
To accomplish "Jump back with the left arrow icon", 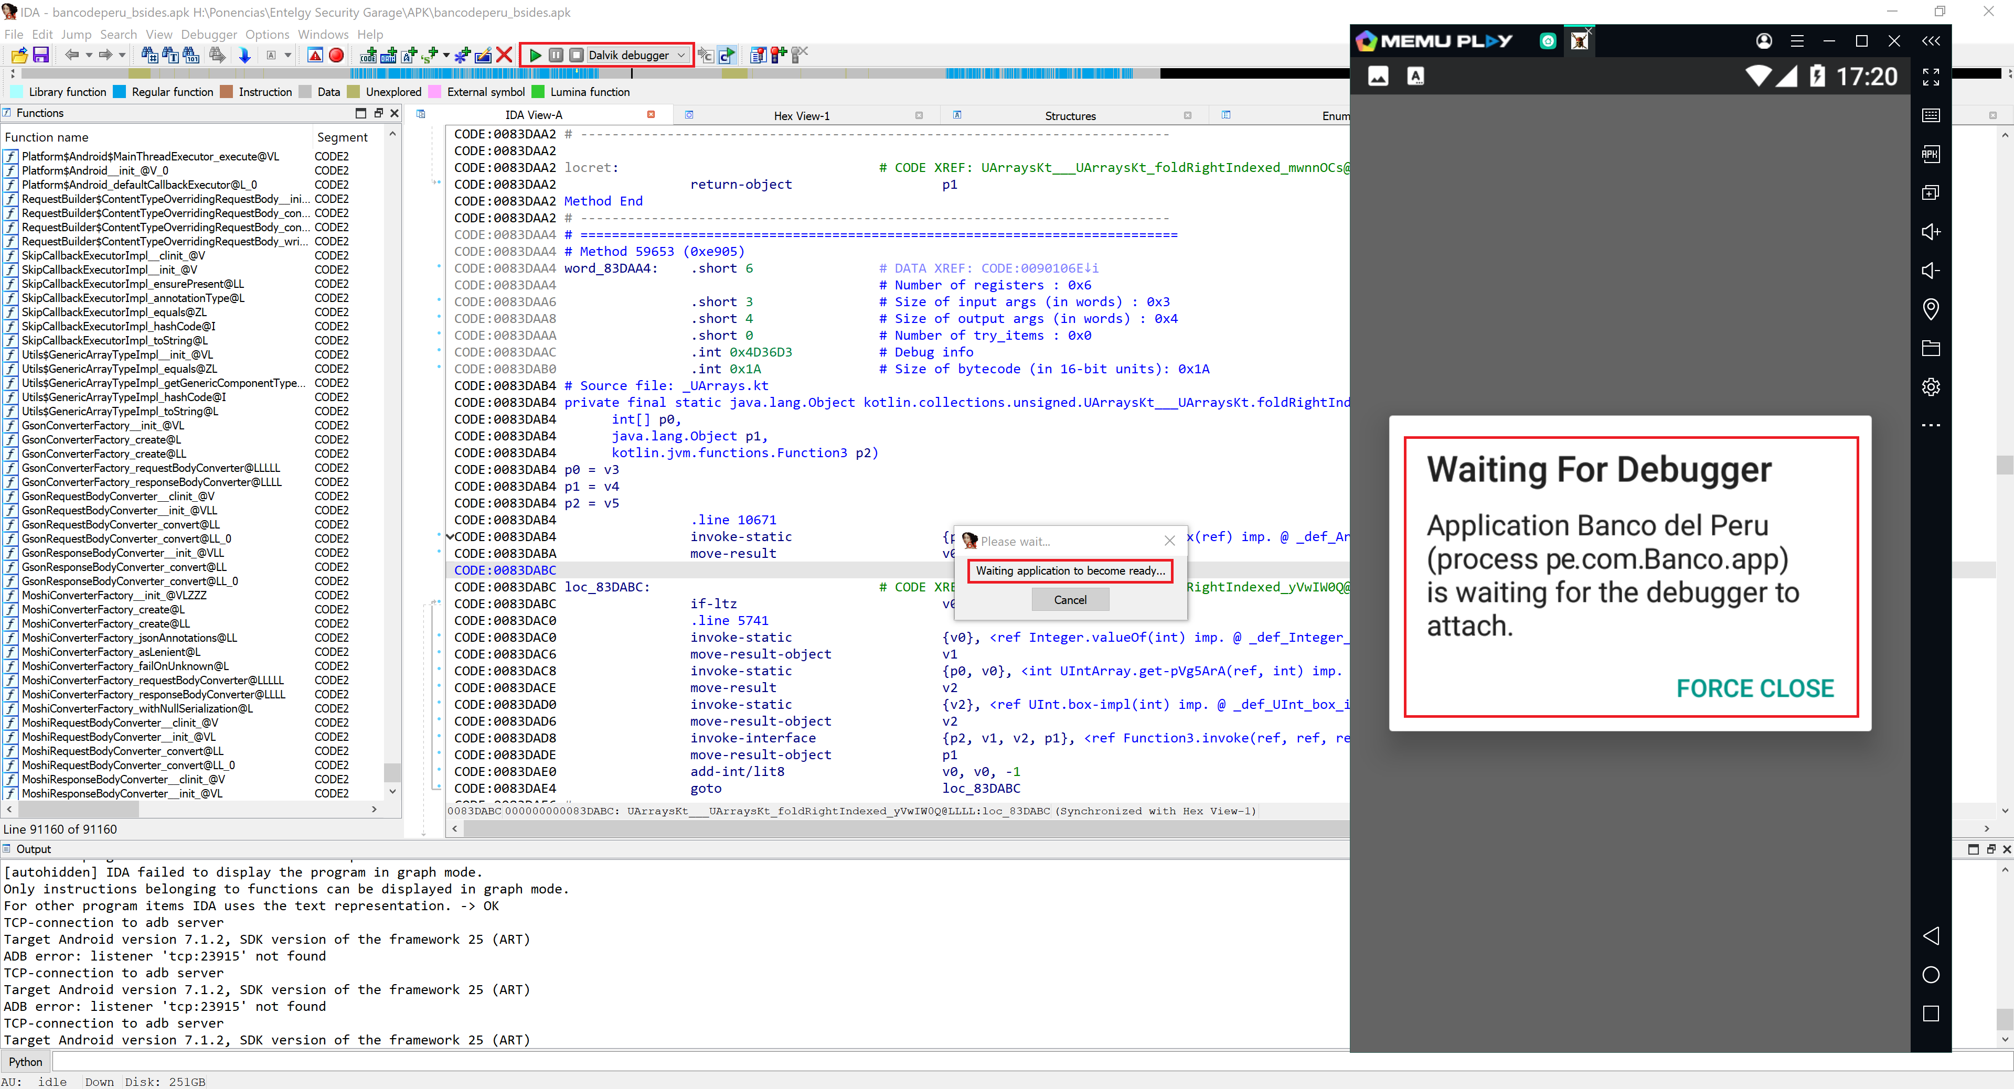I will (72, 55).
